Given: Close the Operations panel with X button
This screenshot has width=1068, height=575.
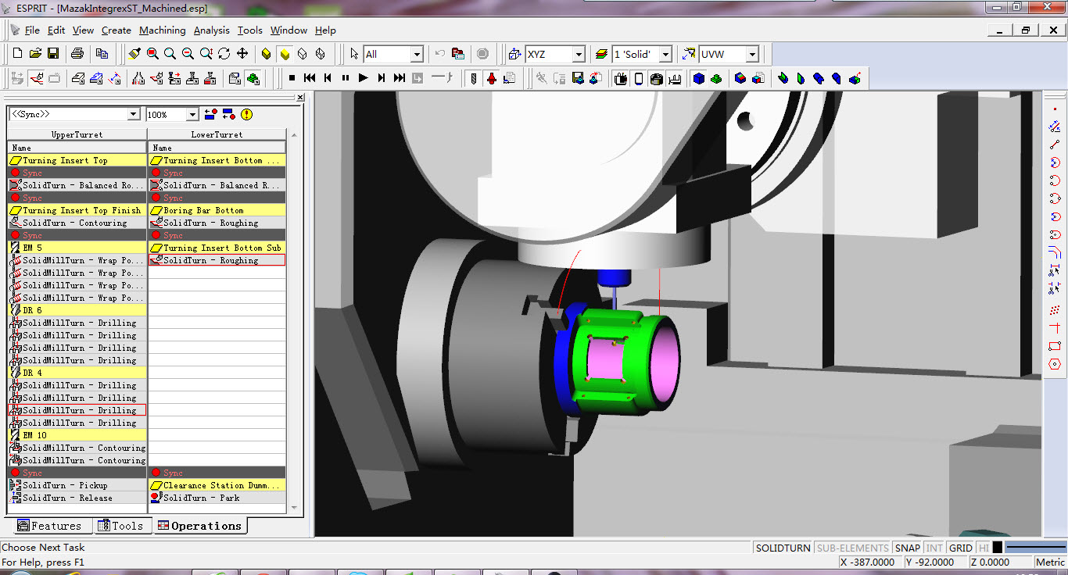Looking at the screenshot, I should click(299, 98).
